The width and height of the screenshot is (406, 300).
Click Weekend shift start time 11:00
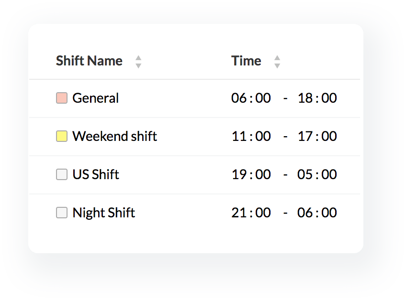pyautogui.click(x=251, y=137)
